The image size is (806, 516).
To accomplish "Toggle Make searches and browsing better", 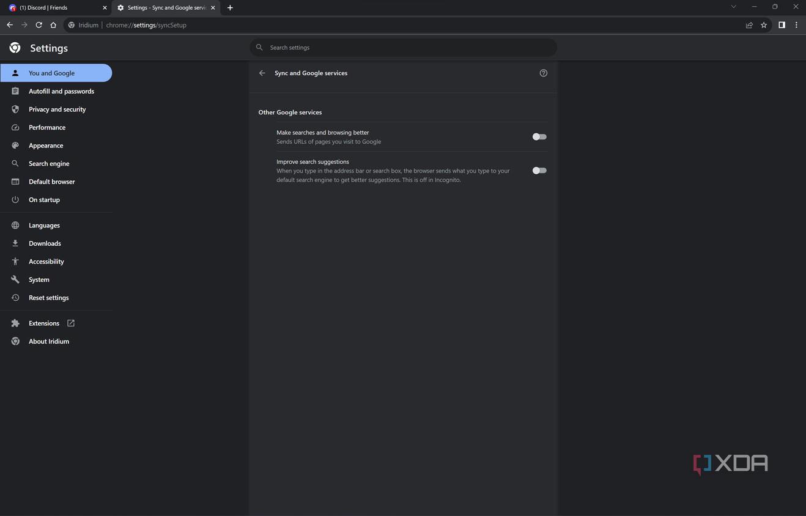I will pyautogui.click(x=539, y=137).
